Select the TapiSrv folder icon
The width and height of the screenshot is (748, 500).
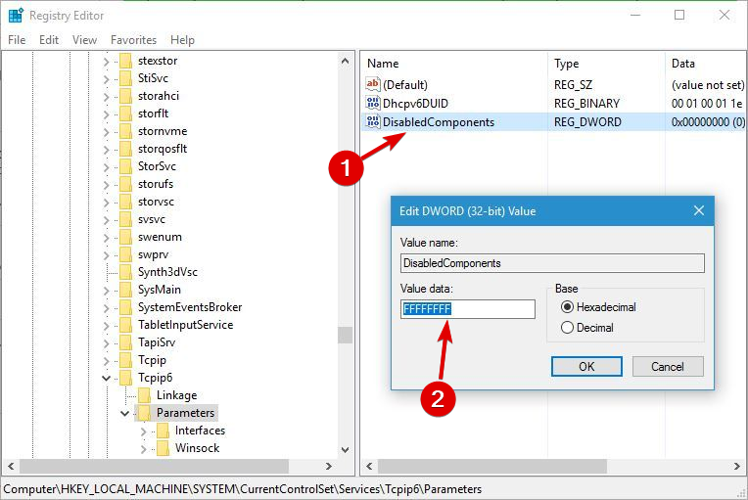pos(125,343)
